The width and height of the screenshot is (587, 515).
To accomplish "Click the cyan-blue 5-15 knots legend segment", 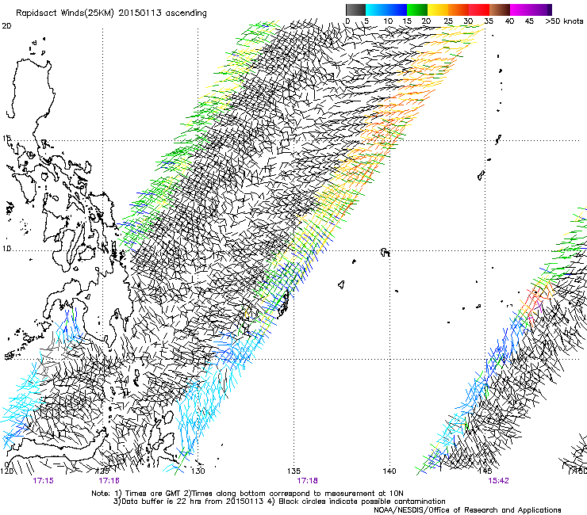I will click(386, 10).
